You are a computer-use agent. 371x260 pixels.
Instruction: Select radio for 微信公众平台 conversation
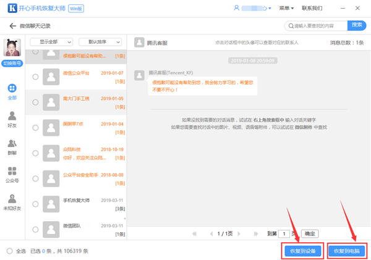[x=35, y=77]
